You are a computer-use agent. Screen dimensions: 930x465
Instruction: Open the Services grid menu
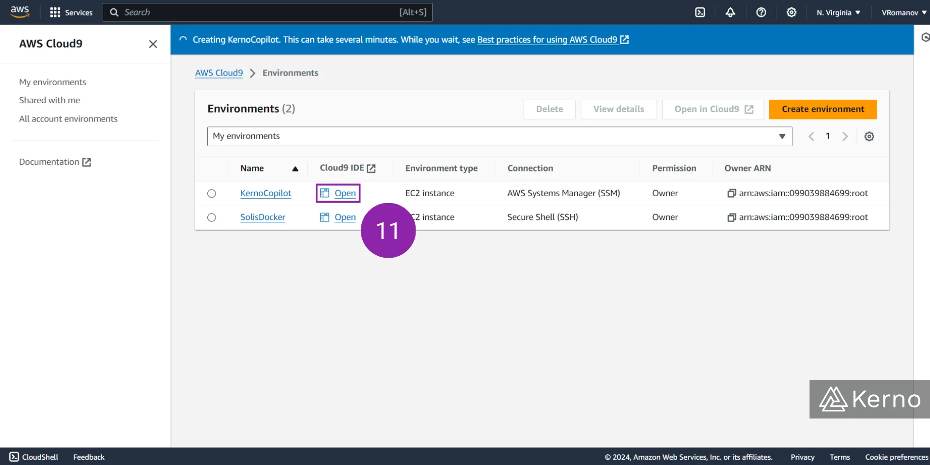[x=71, y=12]
